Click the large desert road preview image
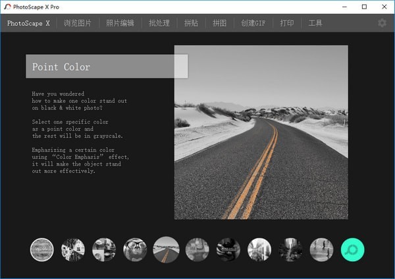This screenshot has width=395, height=279. click(x=261, y=132)
